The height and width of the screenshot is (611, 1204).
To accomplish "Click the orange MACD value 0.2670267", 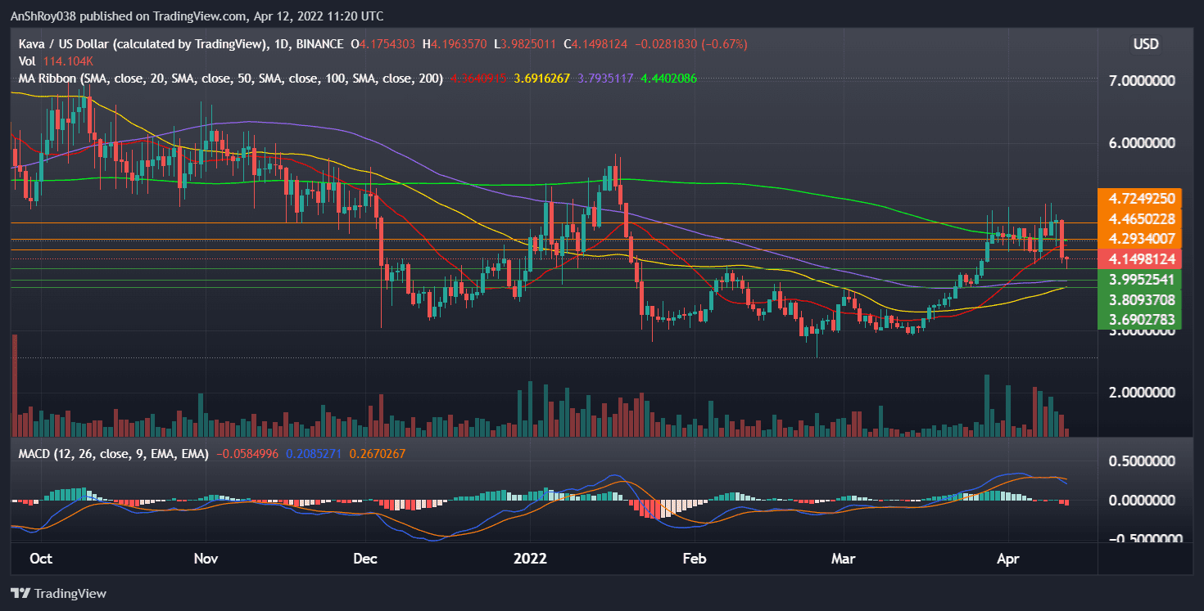I will click(377, 452).
